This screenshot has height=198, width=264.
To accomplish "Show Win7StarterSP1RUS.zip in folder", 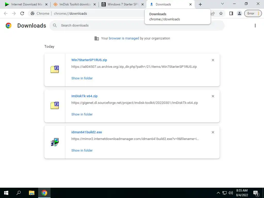I will 82,78.
